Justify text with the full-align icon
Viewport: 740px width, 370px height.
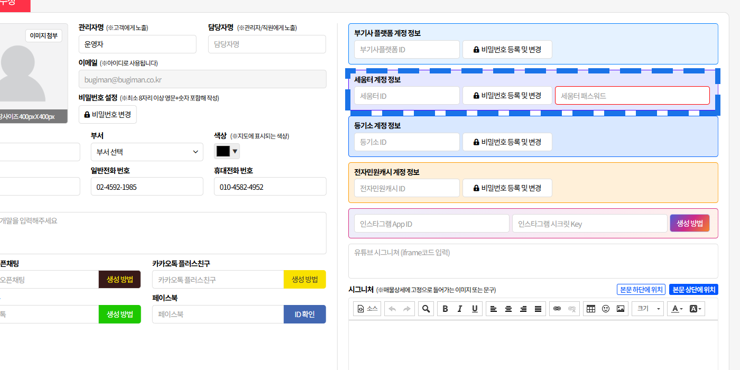(x=538, y=309)
